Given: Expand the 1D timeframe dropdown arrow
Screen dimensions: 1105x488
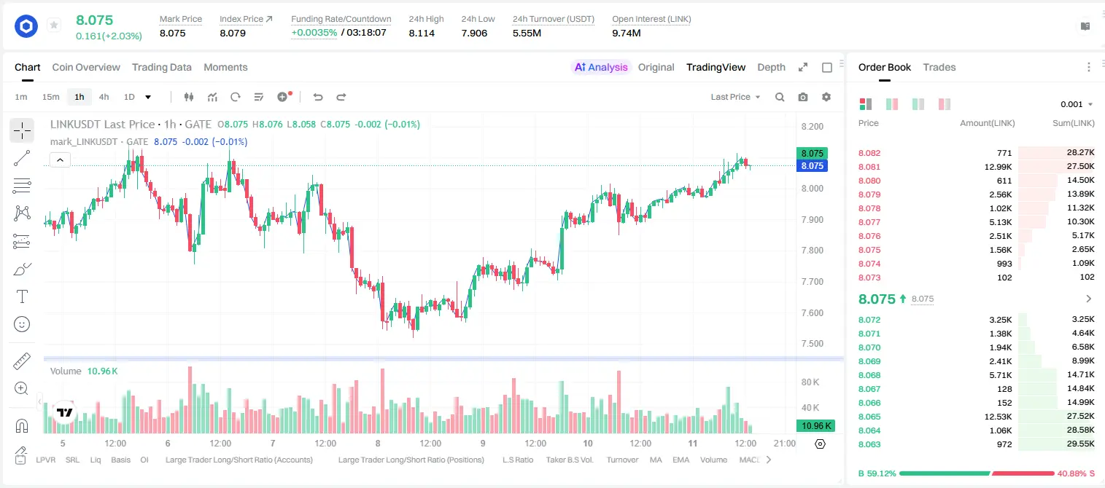Looking at the screenshot, I should point(148,97).
